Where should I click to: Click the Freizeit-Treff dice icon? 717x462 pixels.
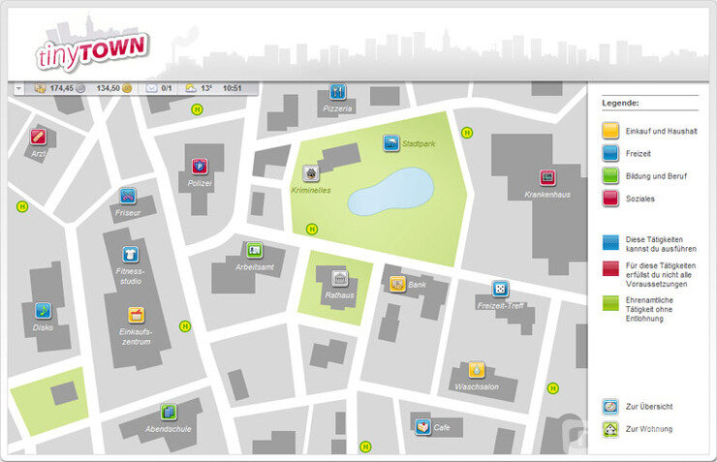[499, 289]
